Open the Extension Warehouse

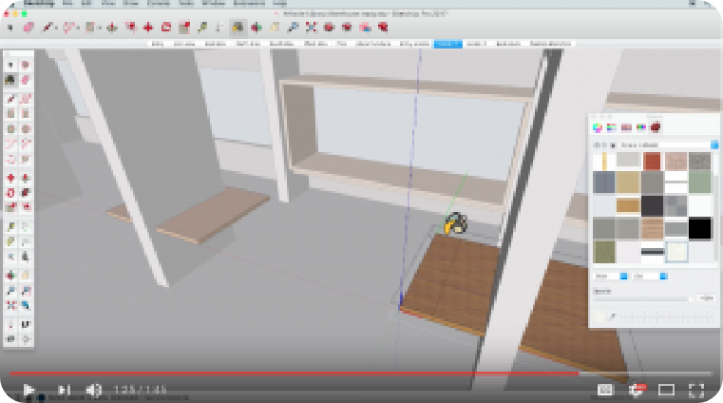pyautogui.click(x=347, y=28)
